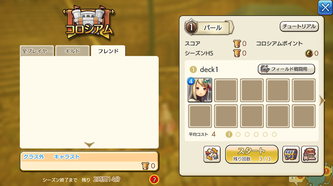Open フィールド戦闘用 deck type selector
333x186 pixels.
pos(286,69)
